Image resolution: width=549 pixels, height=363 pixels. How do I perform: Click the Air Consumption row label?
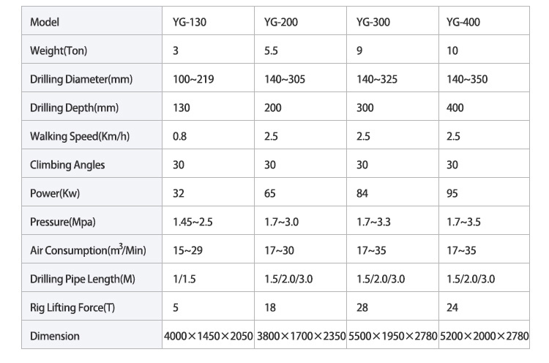coord(87,250)
